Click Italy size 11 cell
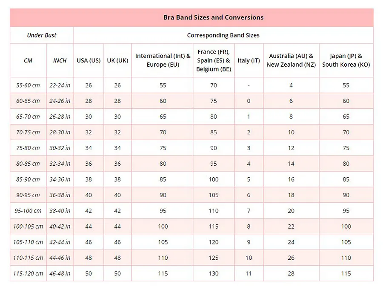The width and height of the screenshot is (383, 292). click(x=249, y=273)
